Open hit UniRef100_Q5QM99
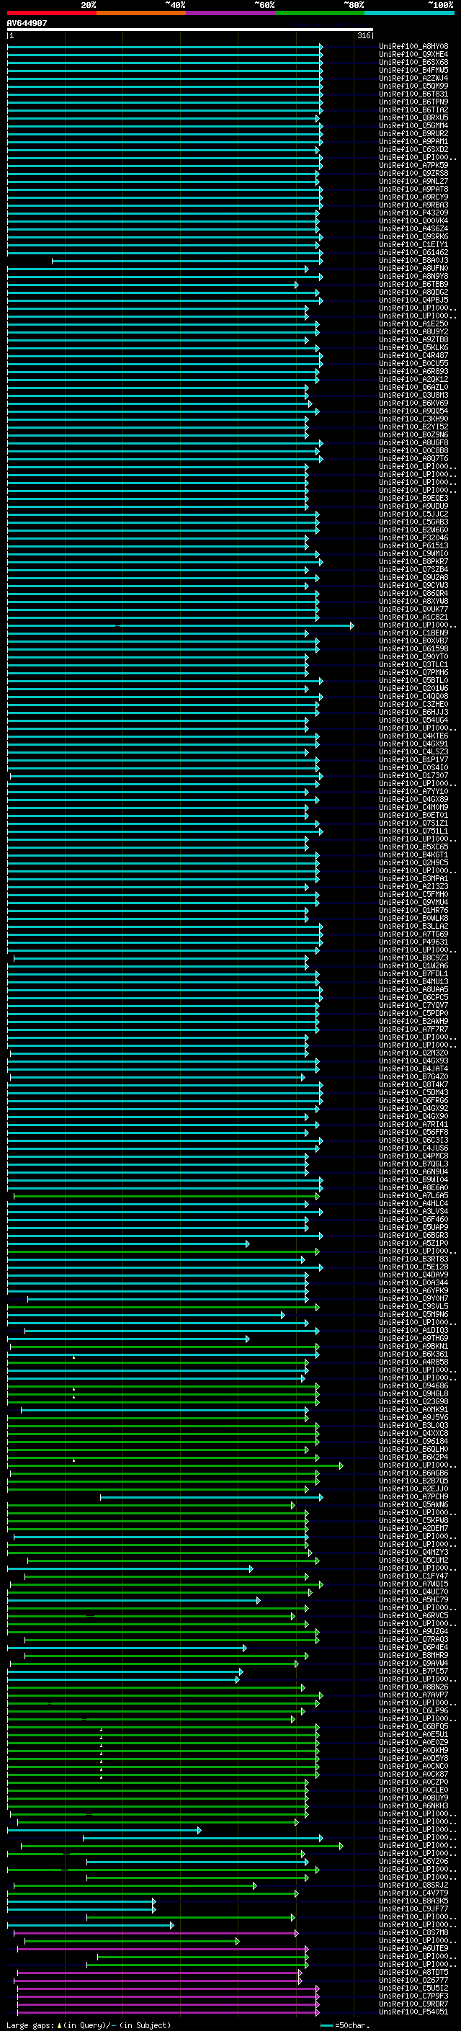 click(x=413, y=86)
